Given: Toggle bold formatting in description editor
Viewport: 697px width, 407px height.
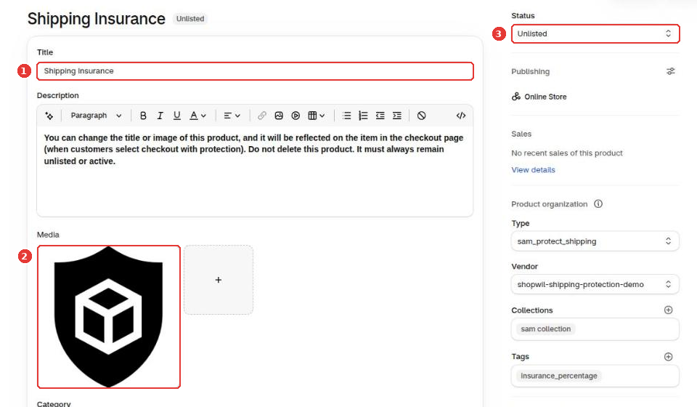Looking at the screenshot, I should tap(143, 116).
